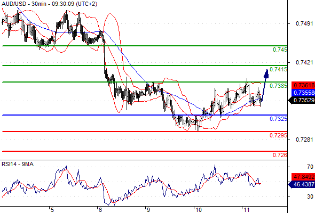Image resolution: width=315 pixels, height=213 pixels.
Task: Click the blue 0.7325 pivot label
Action: [278, 119]
